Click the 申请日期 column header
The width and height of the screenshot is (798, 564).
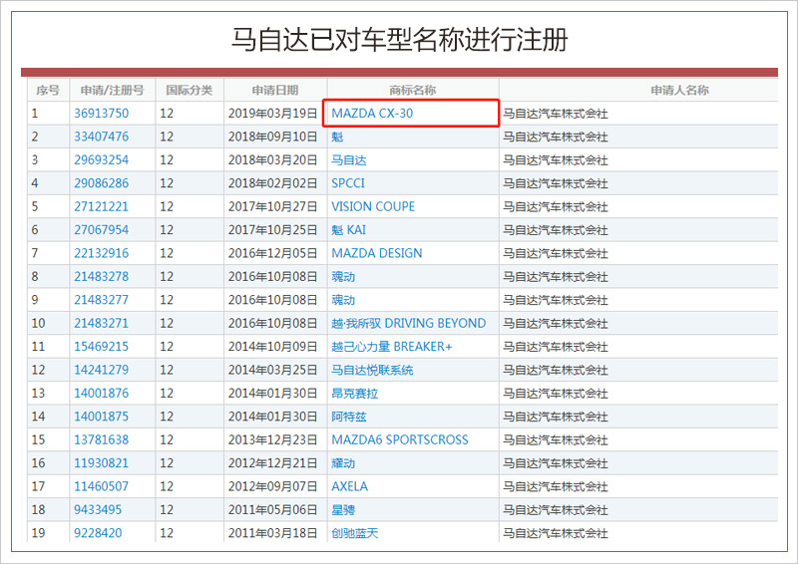point(275,90)
